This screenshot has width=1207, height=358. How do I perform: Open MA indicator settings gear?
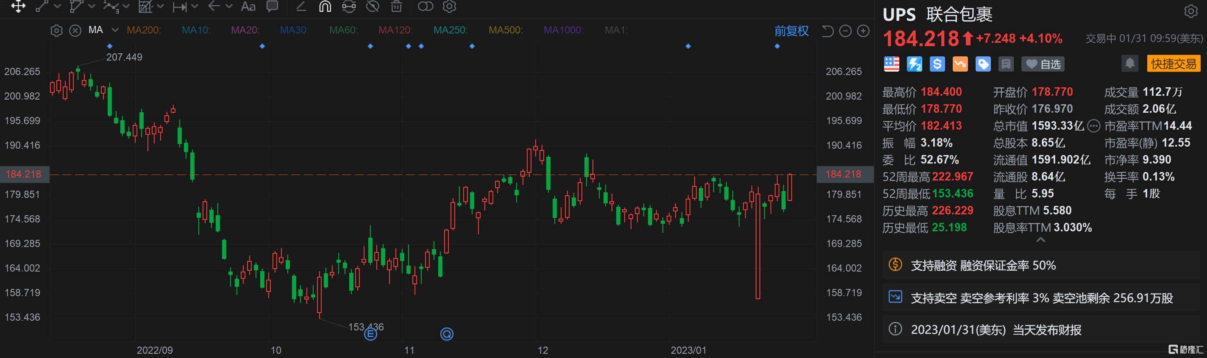tap(56, 31)
